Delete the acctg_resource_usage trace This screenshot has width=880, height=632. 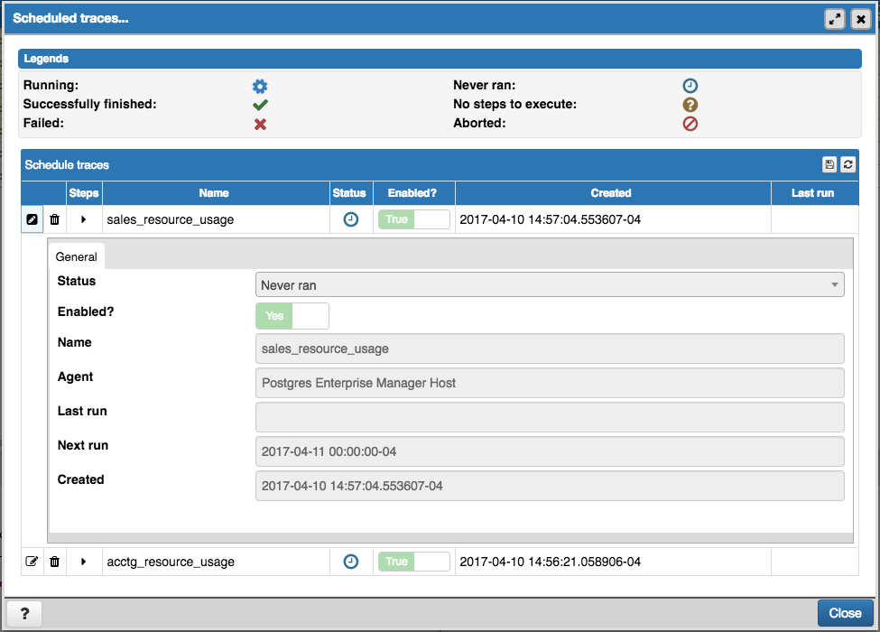pos(54,562)
